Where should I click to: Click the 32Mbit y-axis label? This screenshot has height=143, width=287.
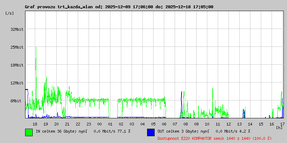(17, 29)
